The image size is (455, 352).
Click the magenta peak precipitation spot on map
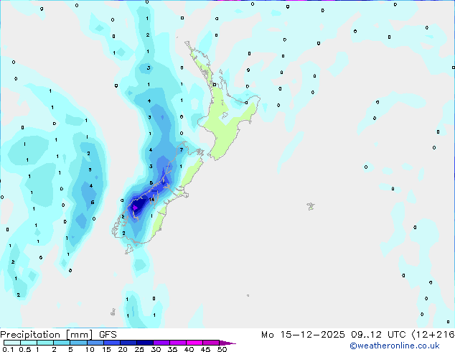[x=135, y=208]
